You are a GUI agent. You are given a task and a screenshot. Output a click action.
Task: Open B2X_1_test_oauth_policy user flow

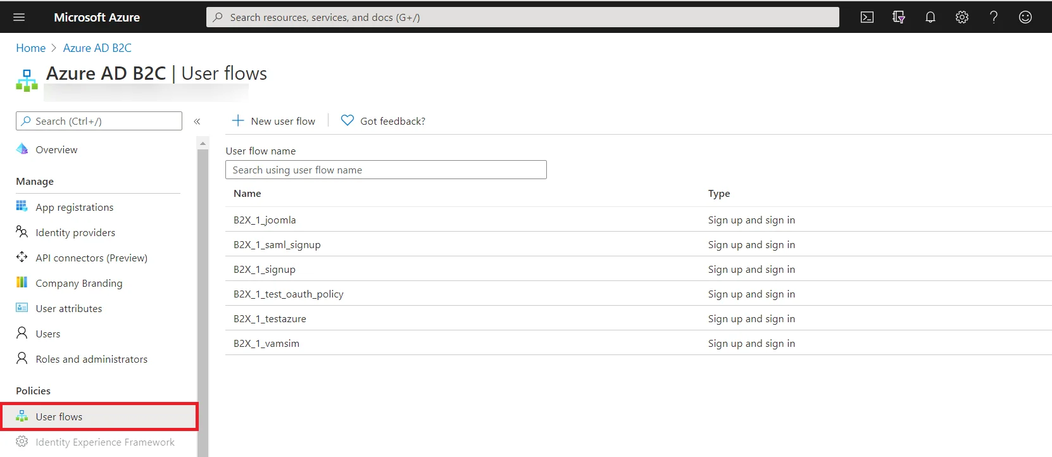click(289, 294)
